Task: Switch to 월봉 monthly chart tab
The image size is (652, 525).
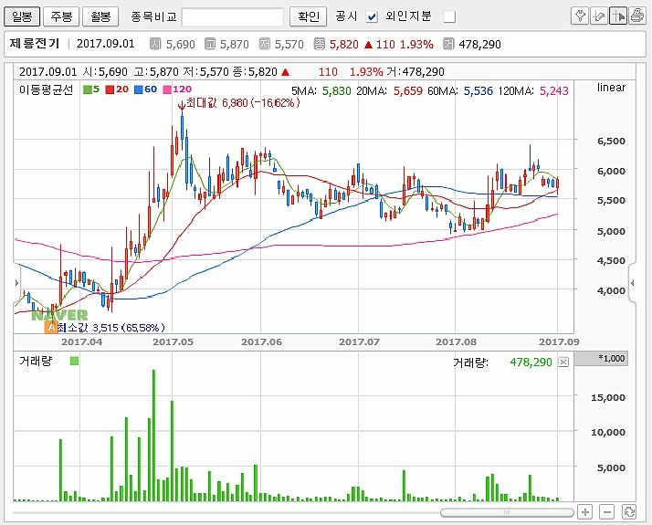Action: (100, 16)
